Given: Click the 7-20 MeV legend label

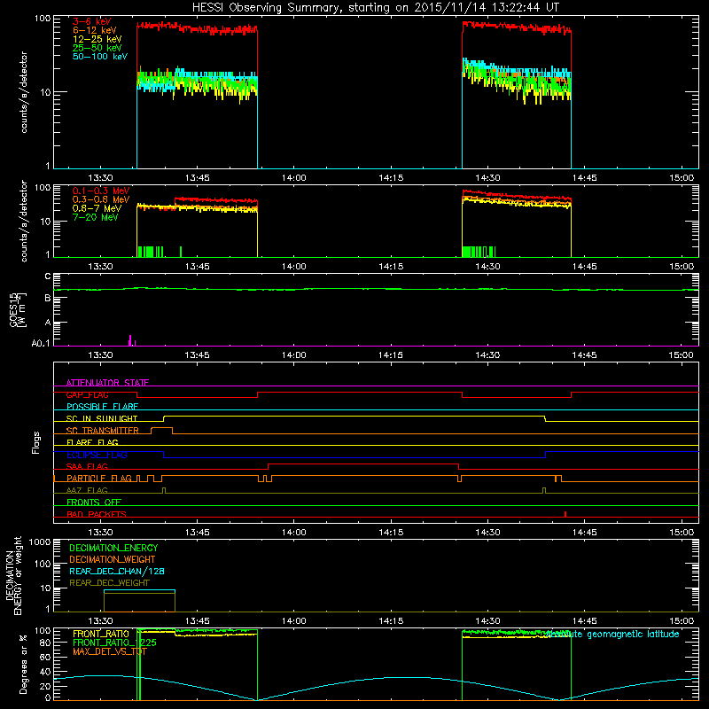Looking at the screenshot, I should (95, 217).
